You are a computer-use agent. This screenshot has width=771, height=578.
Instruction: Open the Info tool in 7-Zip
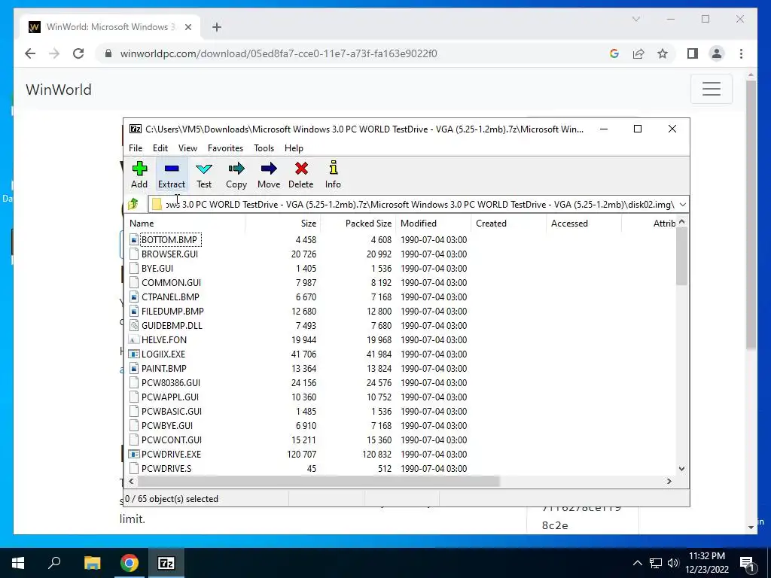pos(333,175)
